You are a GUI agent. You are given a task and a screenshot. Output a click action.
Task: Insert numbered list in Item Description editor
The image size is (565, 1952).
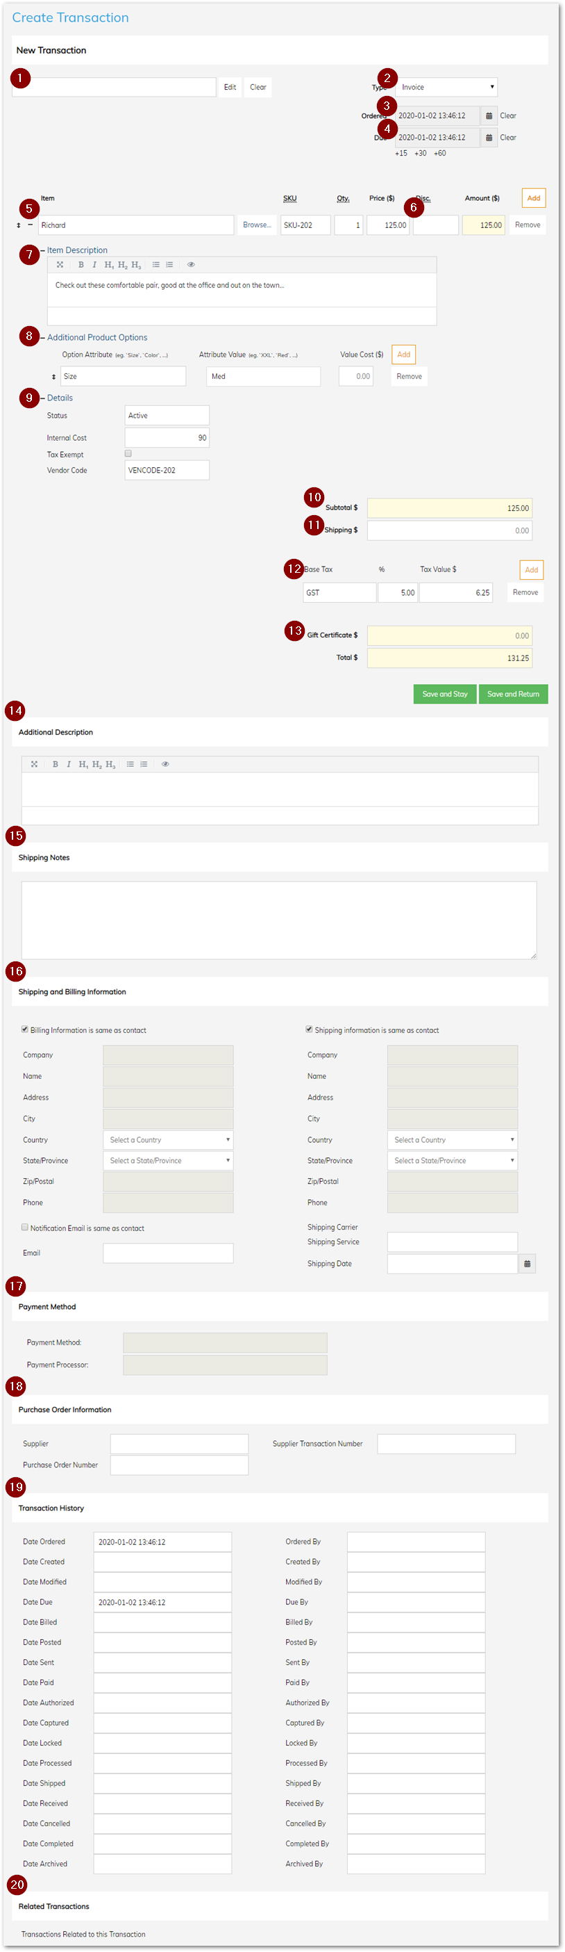tap(169, 264)
